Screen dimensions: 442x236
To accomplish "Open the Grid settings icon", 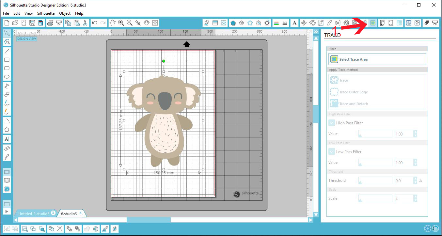I will click(x=399, y=23).
